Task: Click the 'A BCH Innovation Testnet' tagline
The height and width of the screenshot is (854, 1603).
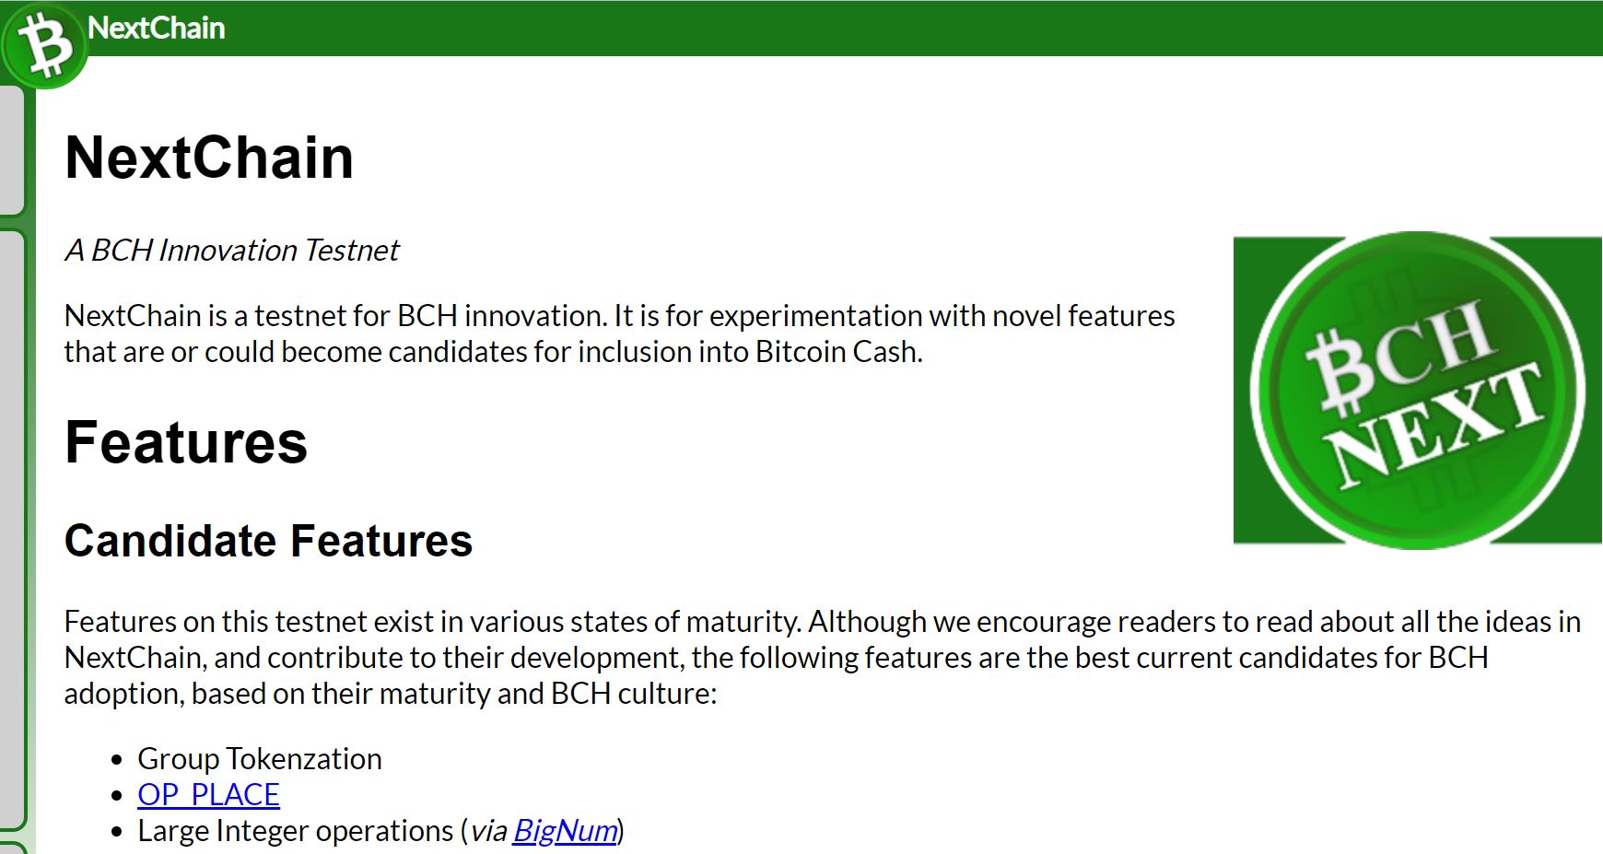Action: point(232,250)
